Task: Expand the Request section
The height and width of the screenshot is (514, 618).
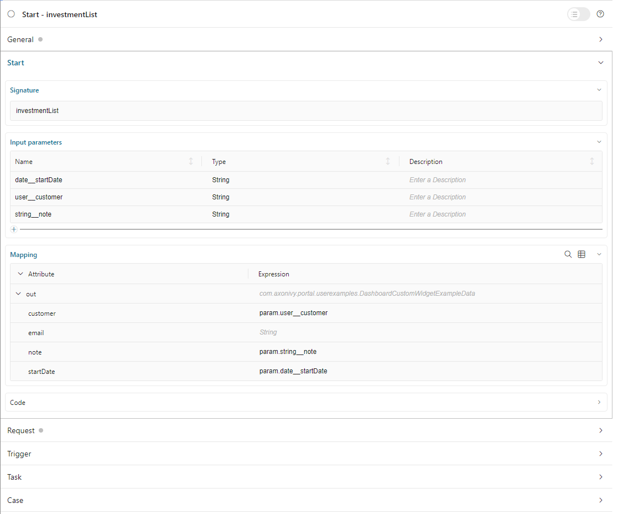Action: (600, 430)
